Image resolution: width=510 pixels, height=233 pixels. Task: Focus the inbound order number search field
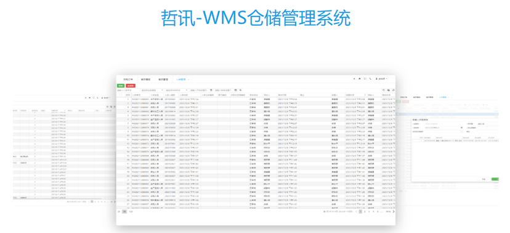coord(128,90)
